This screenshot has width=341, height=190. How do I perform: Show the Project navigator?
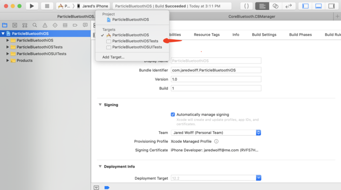(x=5, y=25)
